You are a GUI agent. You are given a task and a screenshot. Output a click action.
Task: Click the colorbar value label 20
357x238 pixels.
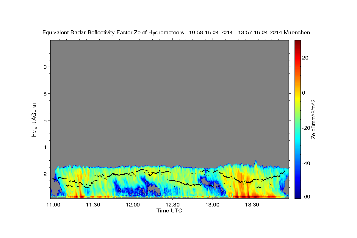coord(305,58)
